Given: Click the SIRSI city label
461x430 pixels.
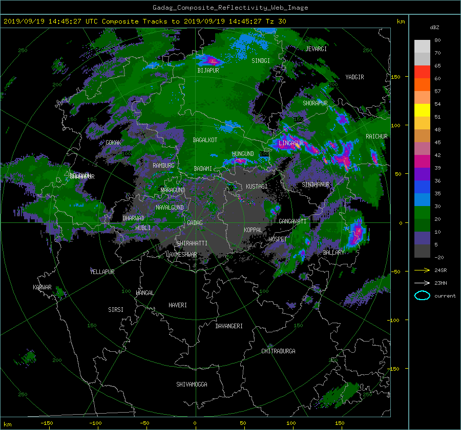Looking at the screenshot, I should pos(116,310).
